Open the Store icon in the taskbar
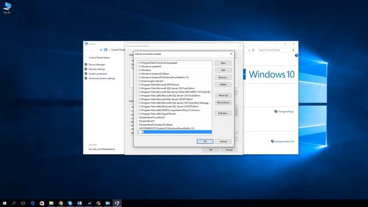The image size is (368, 207). tap(42, 203)
